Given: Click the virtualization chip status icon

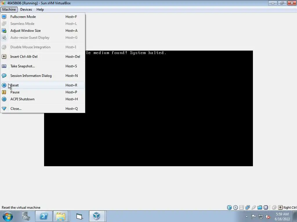Looking at the screenshot, I should [x=266, y=208].
